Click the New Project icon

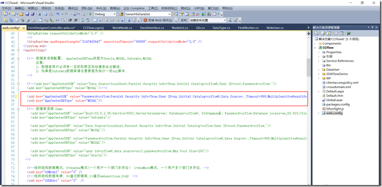[5, 14]
